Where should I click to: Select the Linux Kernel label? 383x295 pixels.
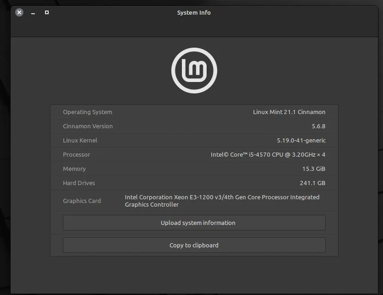tap(80, 140)
